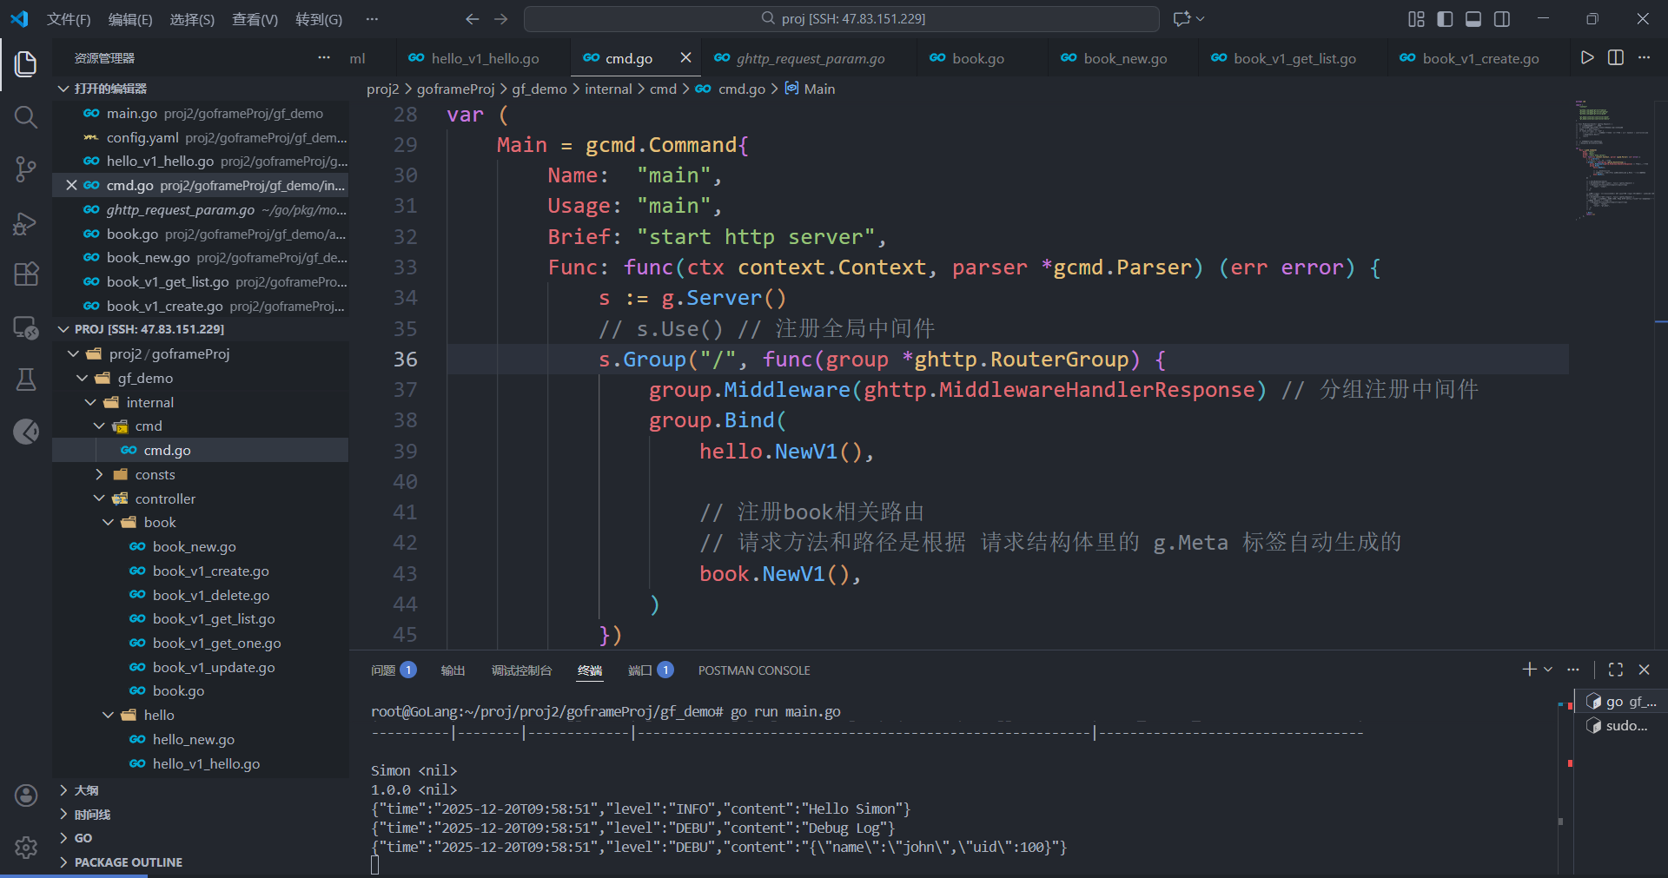Toggle the secondary side bar
The height and width of the screenshot is (878, 1668).
click(x=1502, y=19)
